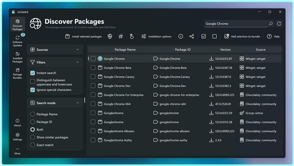
Task: Click Google.Chrome.Canary package ID text
Action: click(175, 77)
